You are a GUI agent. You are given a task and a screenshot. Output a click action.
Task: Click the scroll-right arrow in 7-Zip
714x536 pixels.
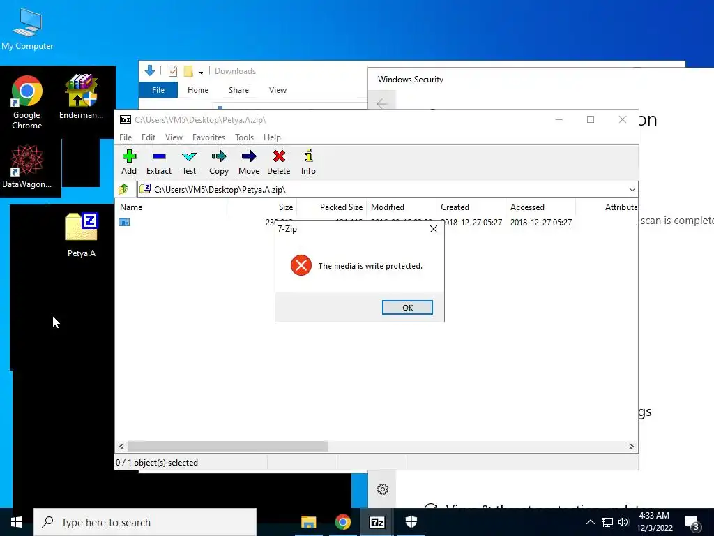click(631, 446)
